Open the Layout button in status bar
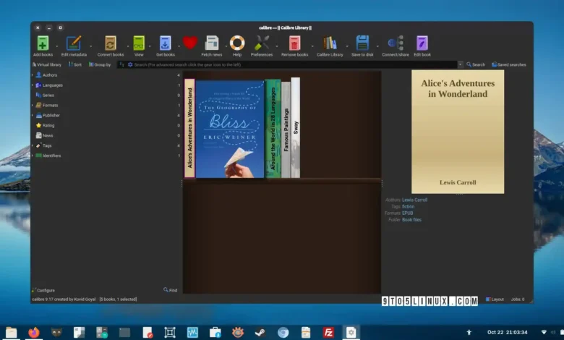This screenshot has width=564, height=340. click(495, 299)
